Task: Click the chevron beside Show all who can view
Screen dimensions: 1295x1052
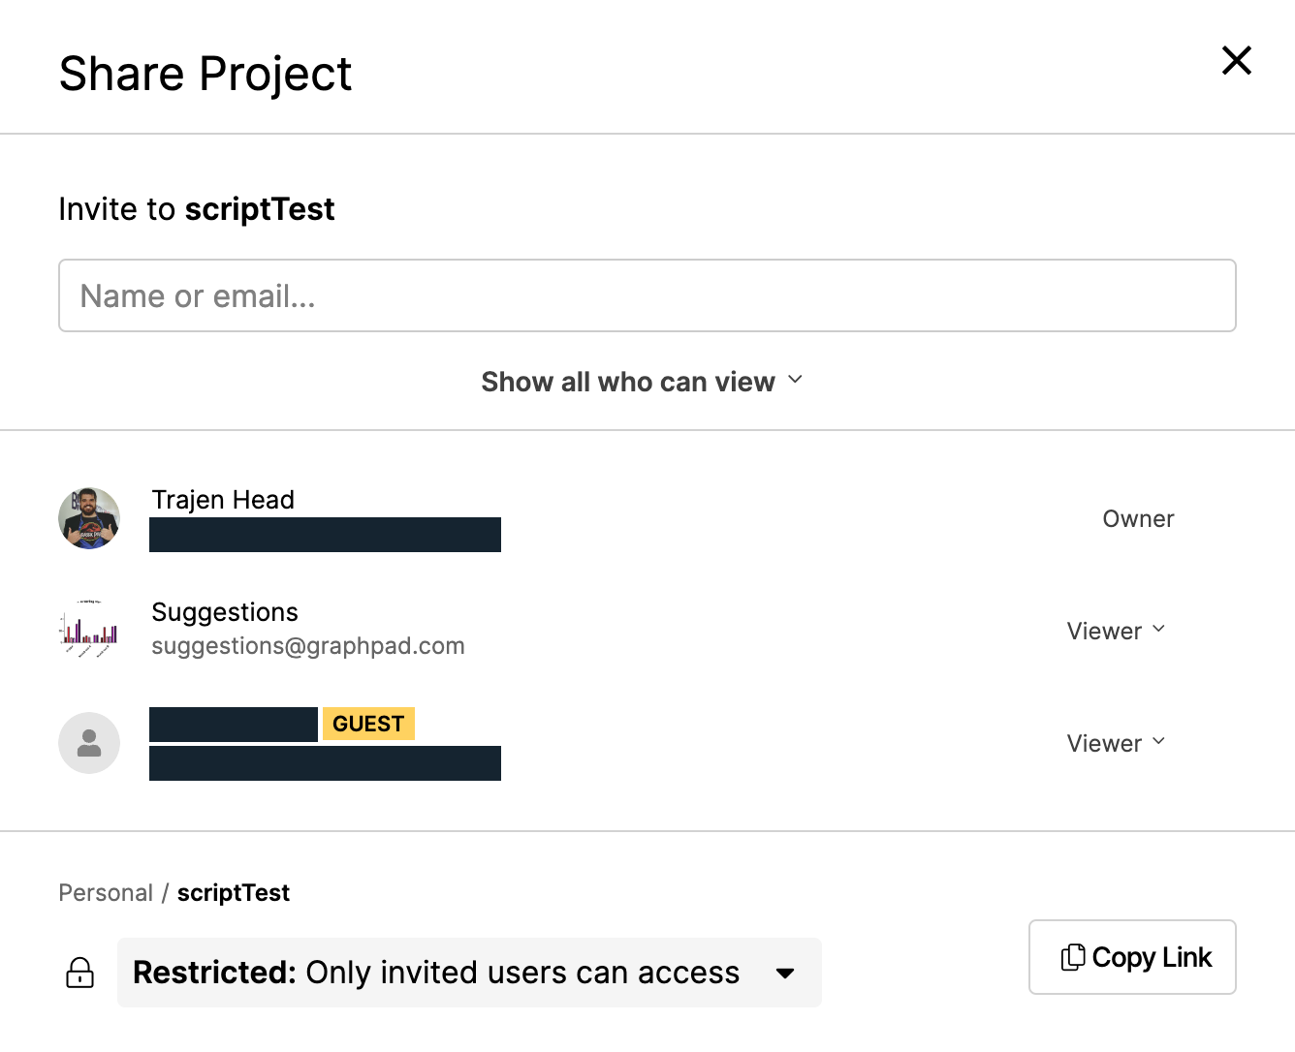Action: (796, 380)
